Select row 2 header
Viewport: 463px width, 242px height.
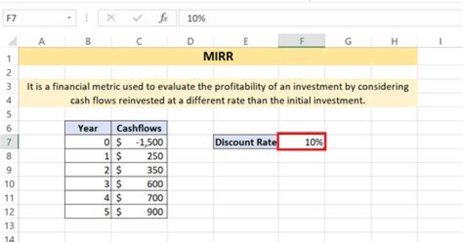point(9,73)
